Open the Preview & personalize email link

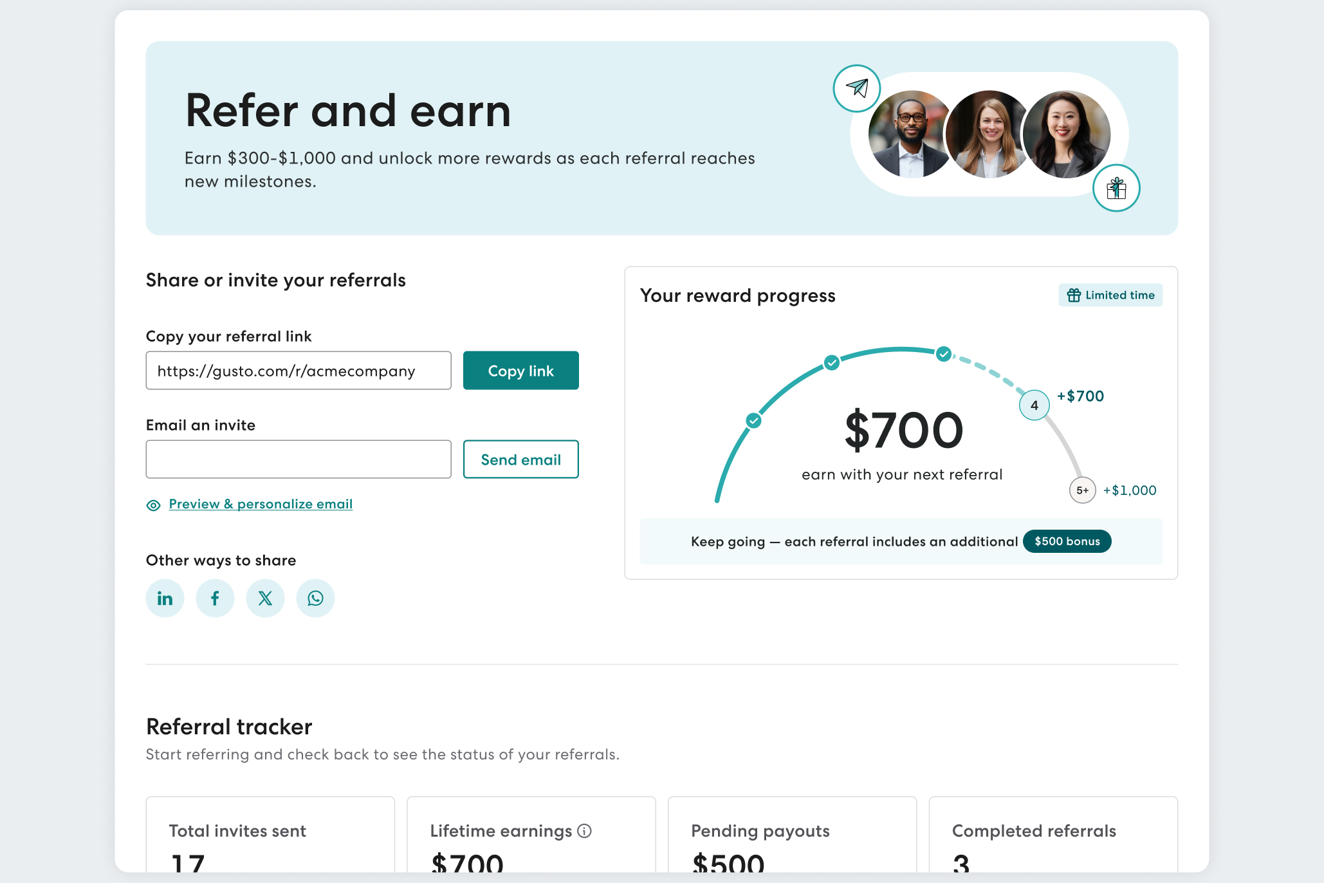(260, 504)
